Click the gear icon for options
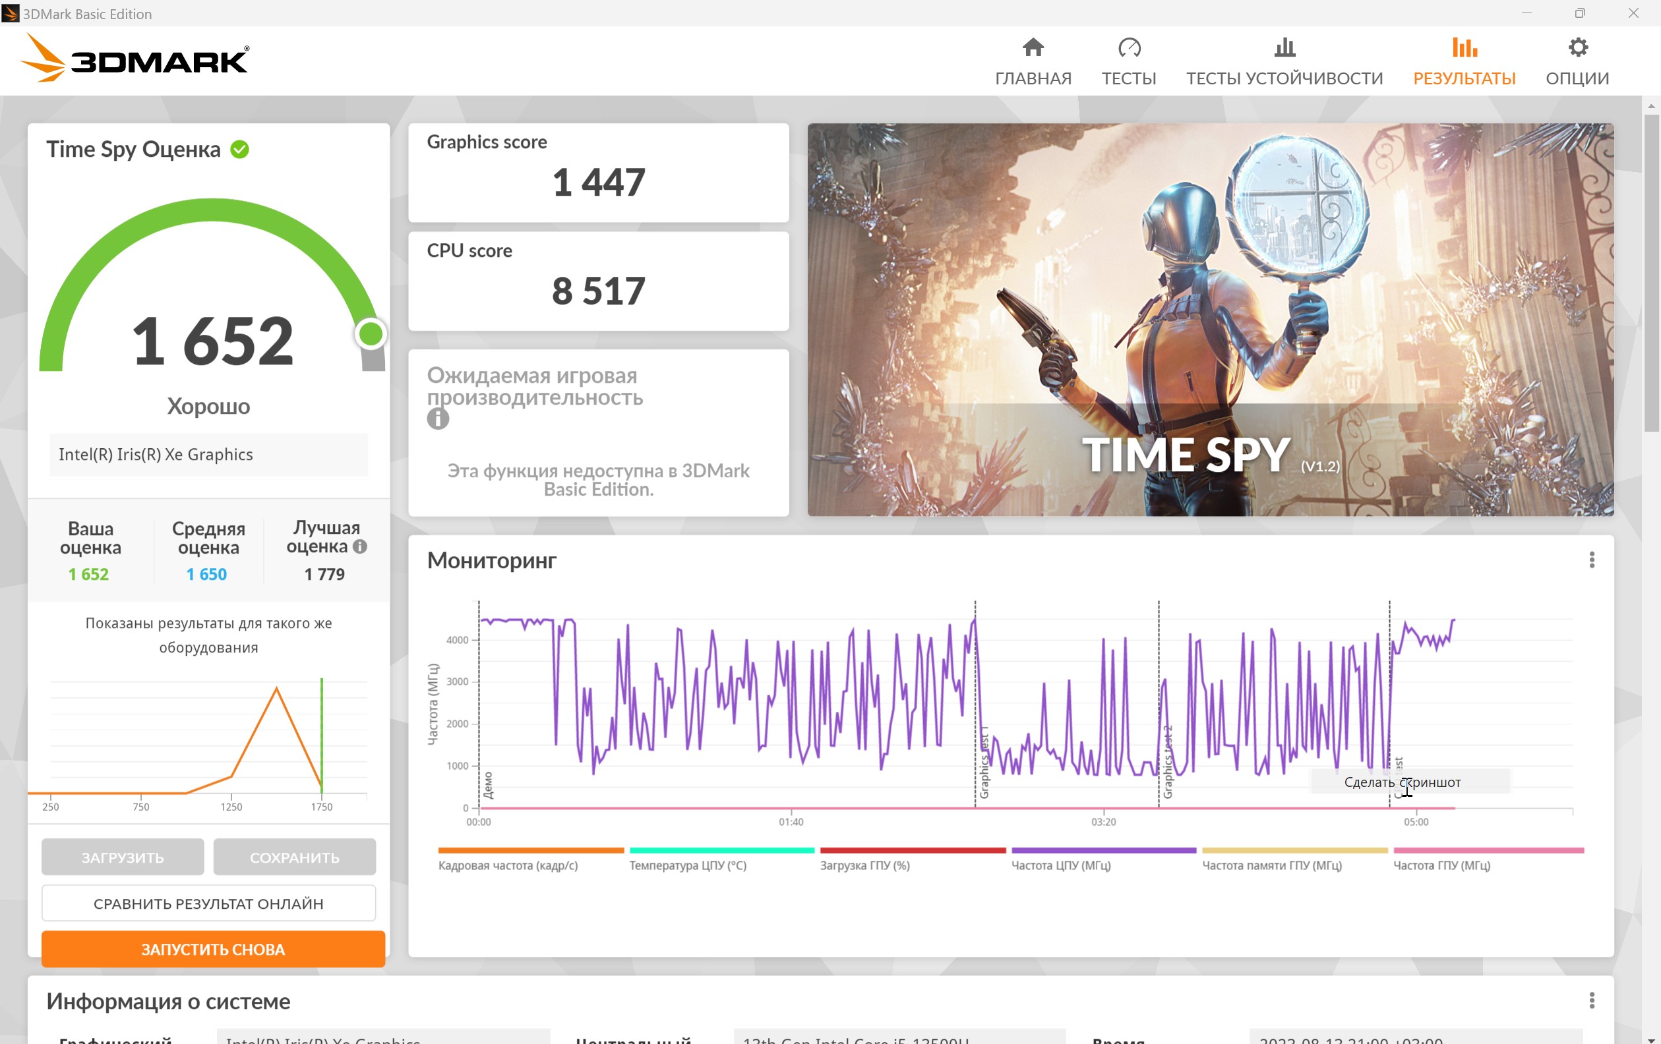 coord(1577,47)
